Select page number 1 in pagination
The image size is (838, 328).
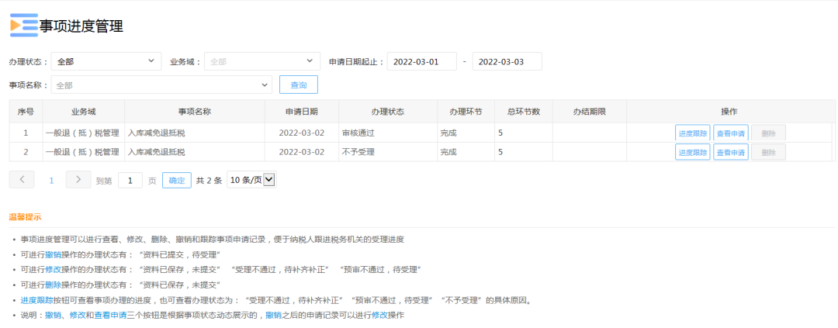click(x=52, y=181)
